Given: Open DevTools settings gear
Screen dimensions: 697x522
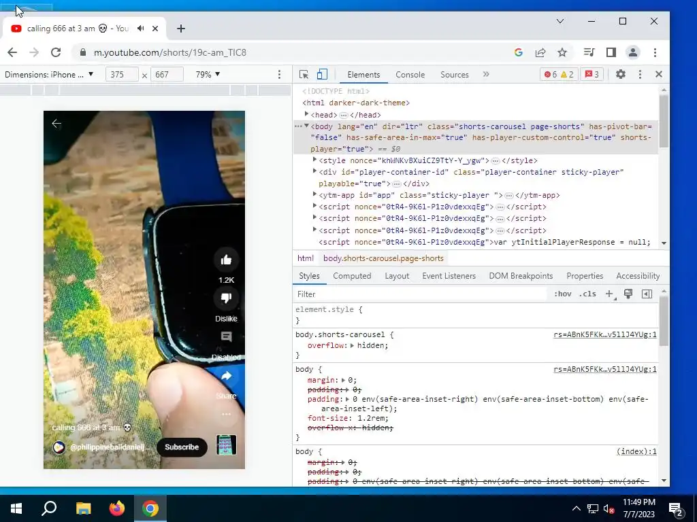Looking at the screenshot, I should tap(621, 75).
